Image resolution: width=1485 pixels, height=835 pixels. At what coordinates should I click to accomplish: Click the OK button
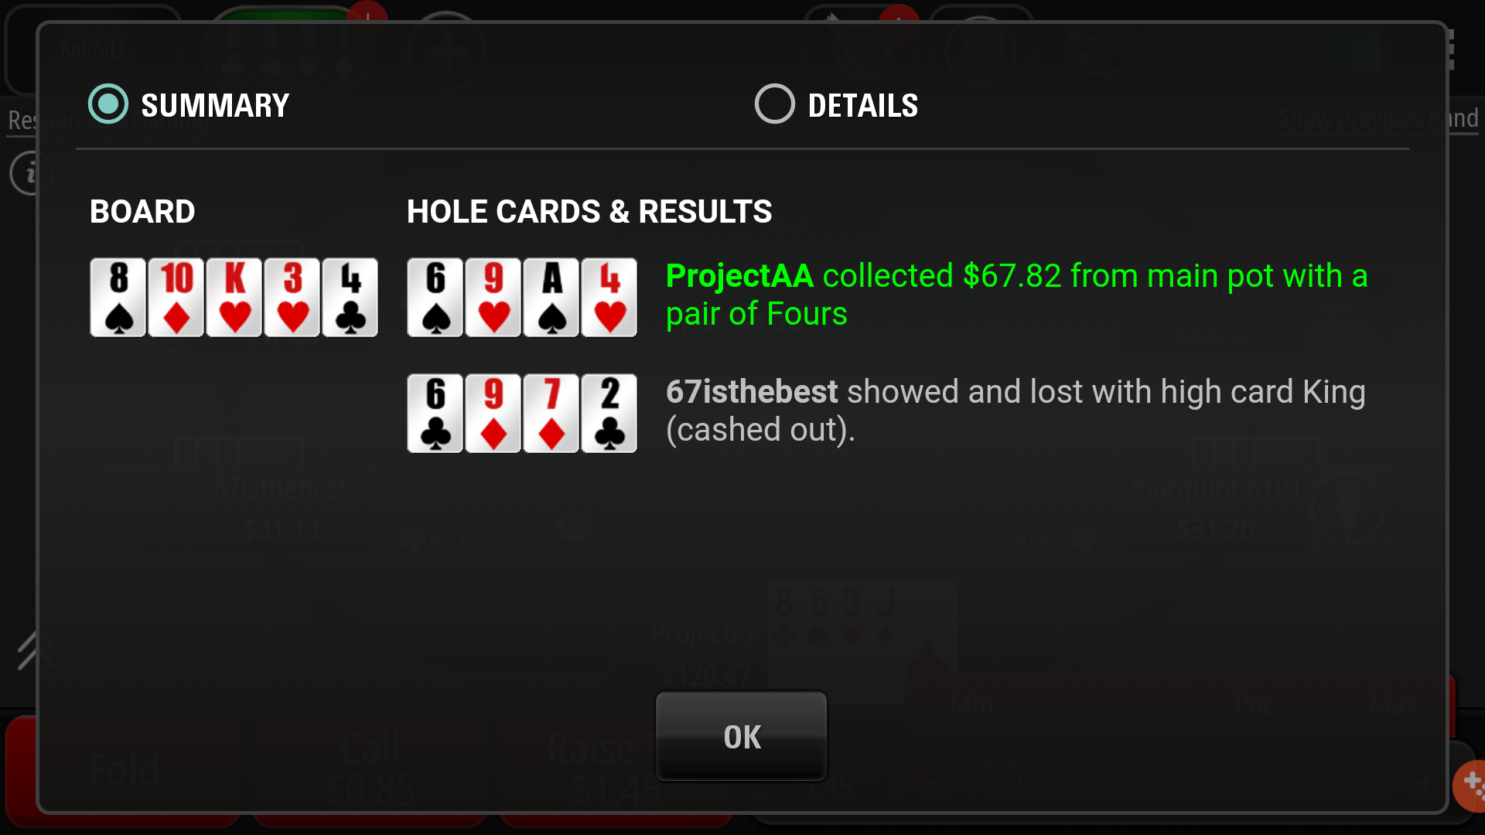[x=741, y=736]
